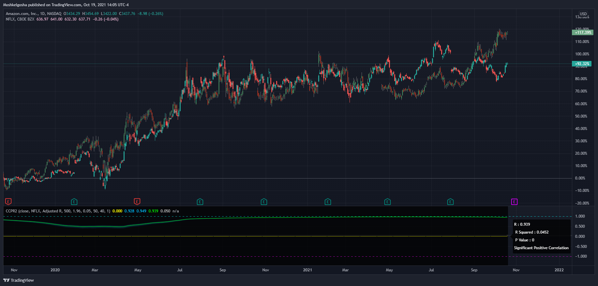Click the TradingView logo at the bottom

19,280
